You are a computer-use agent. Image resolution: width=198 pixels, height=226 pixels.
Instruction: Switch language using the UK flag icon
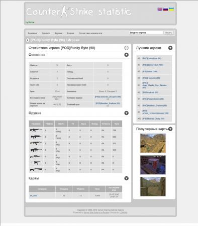coord(160,9)
